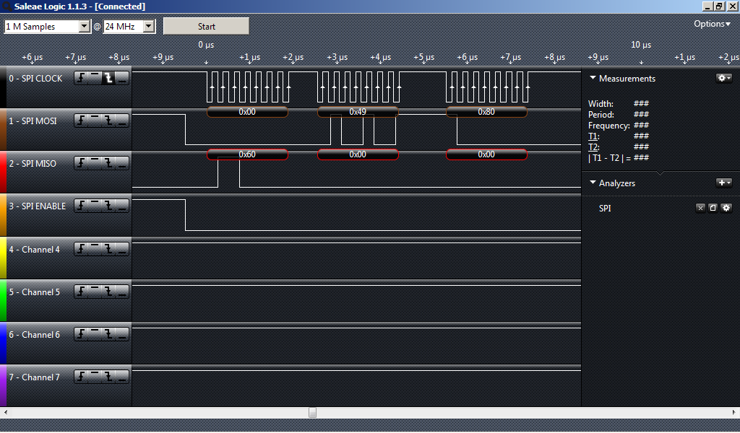Set high level trigger on SPI MISO
740x433 pixels.
(95, 164)
